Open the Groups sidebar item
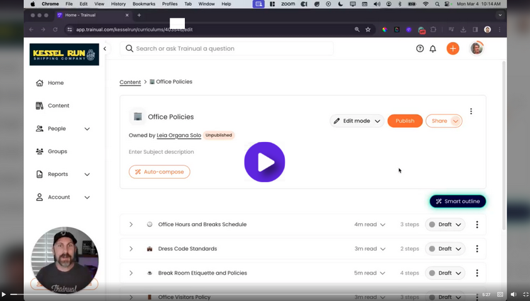 pyautogui.click(x=52, y=151)
